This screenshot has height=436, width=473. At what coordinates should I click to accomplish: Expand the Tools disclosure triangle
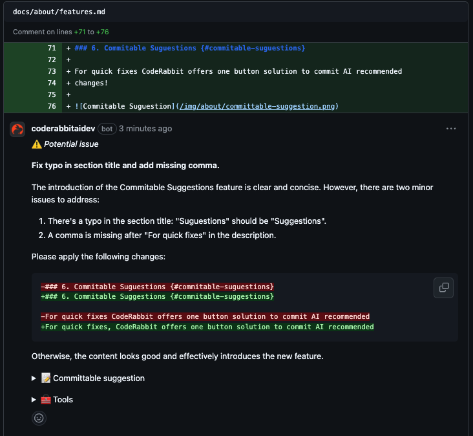click(x=34, y=400)
